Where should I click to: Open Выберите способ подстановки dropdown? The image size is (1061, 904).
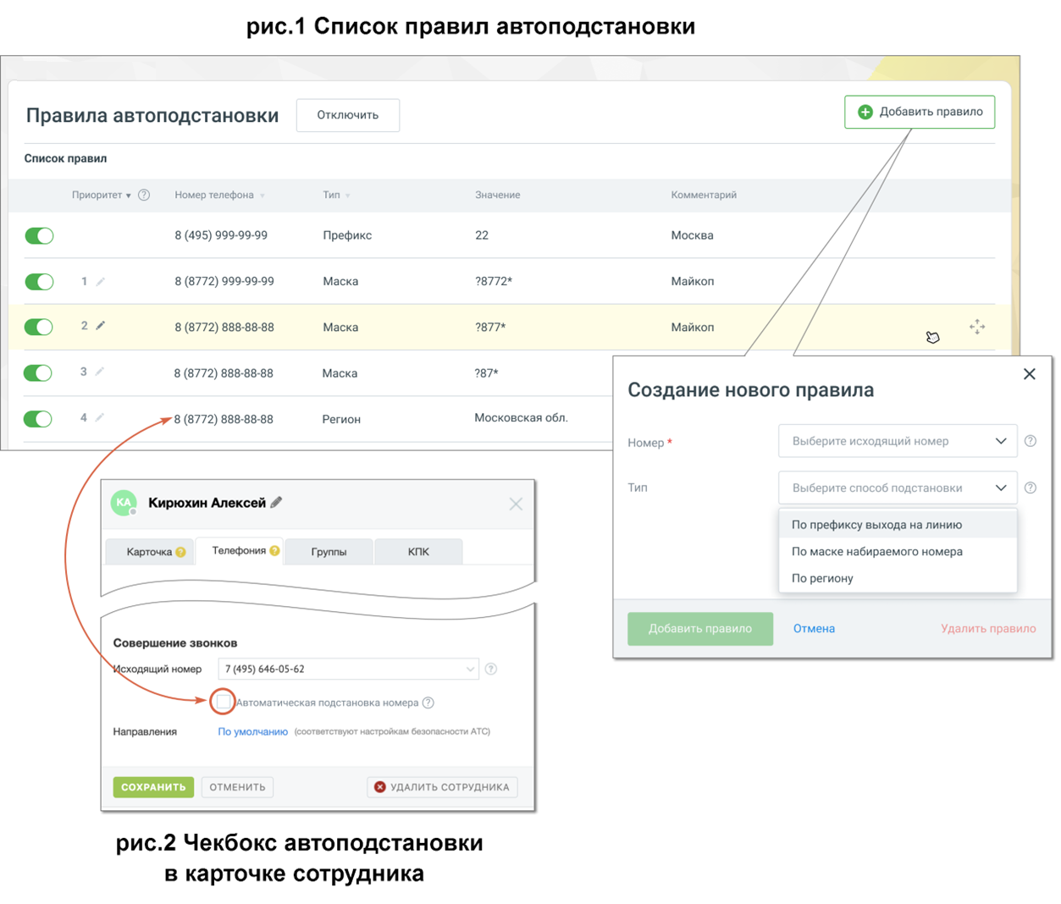898,488
